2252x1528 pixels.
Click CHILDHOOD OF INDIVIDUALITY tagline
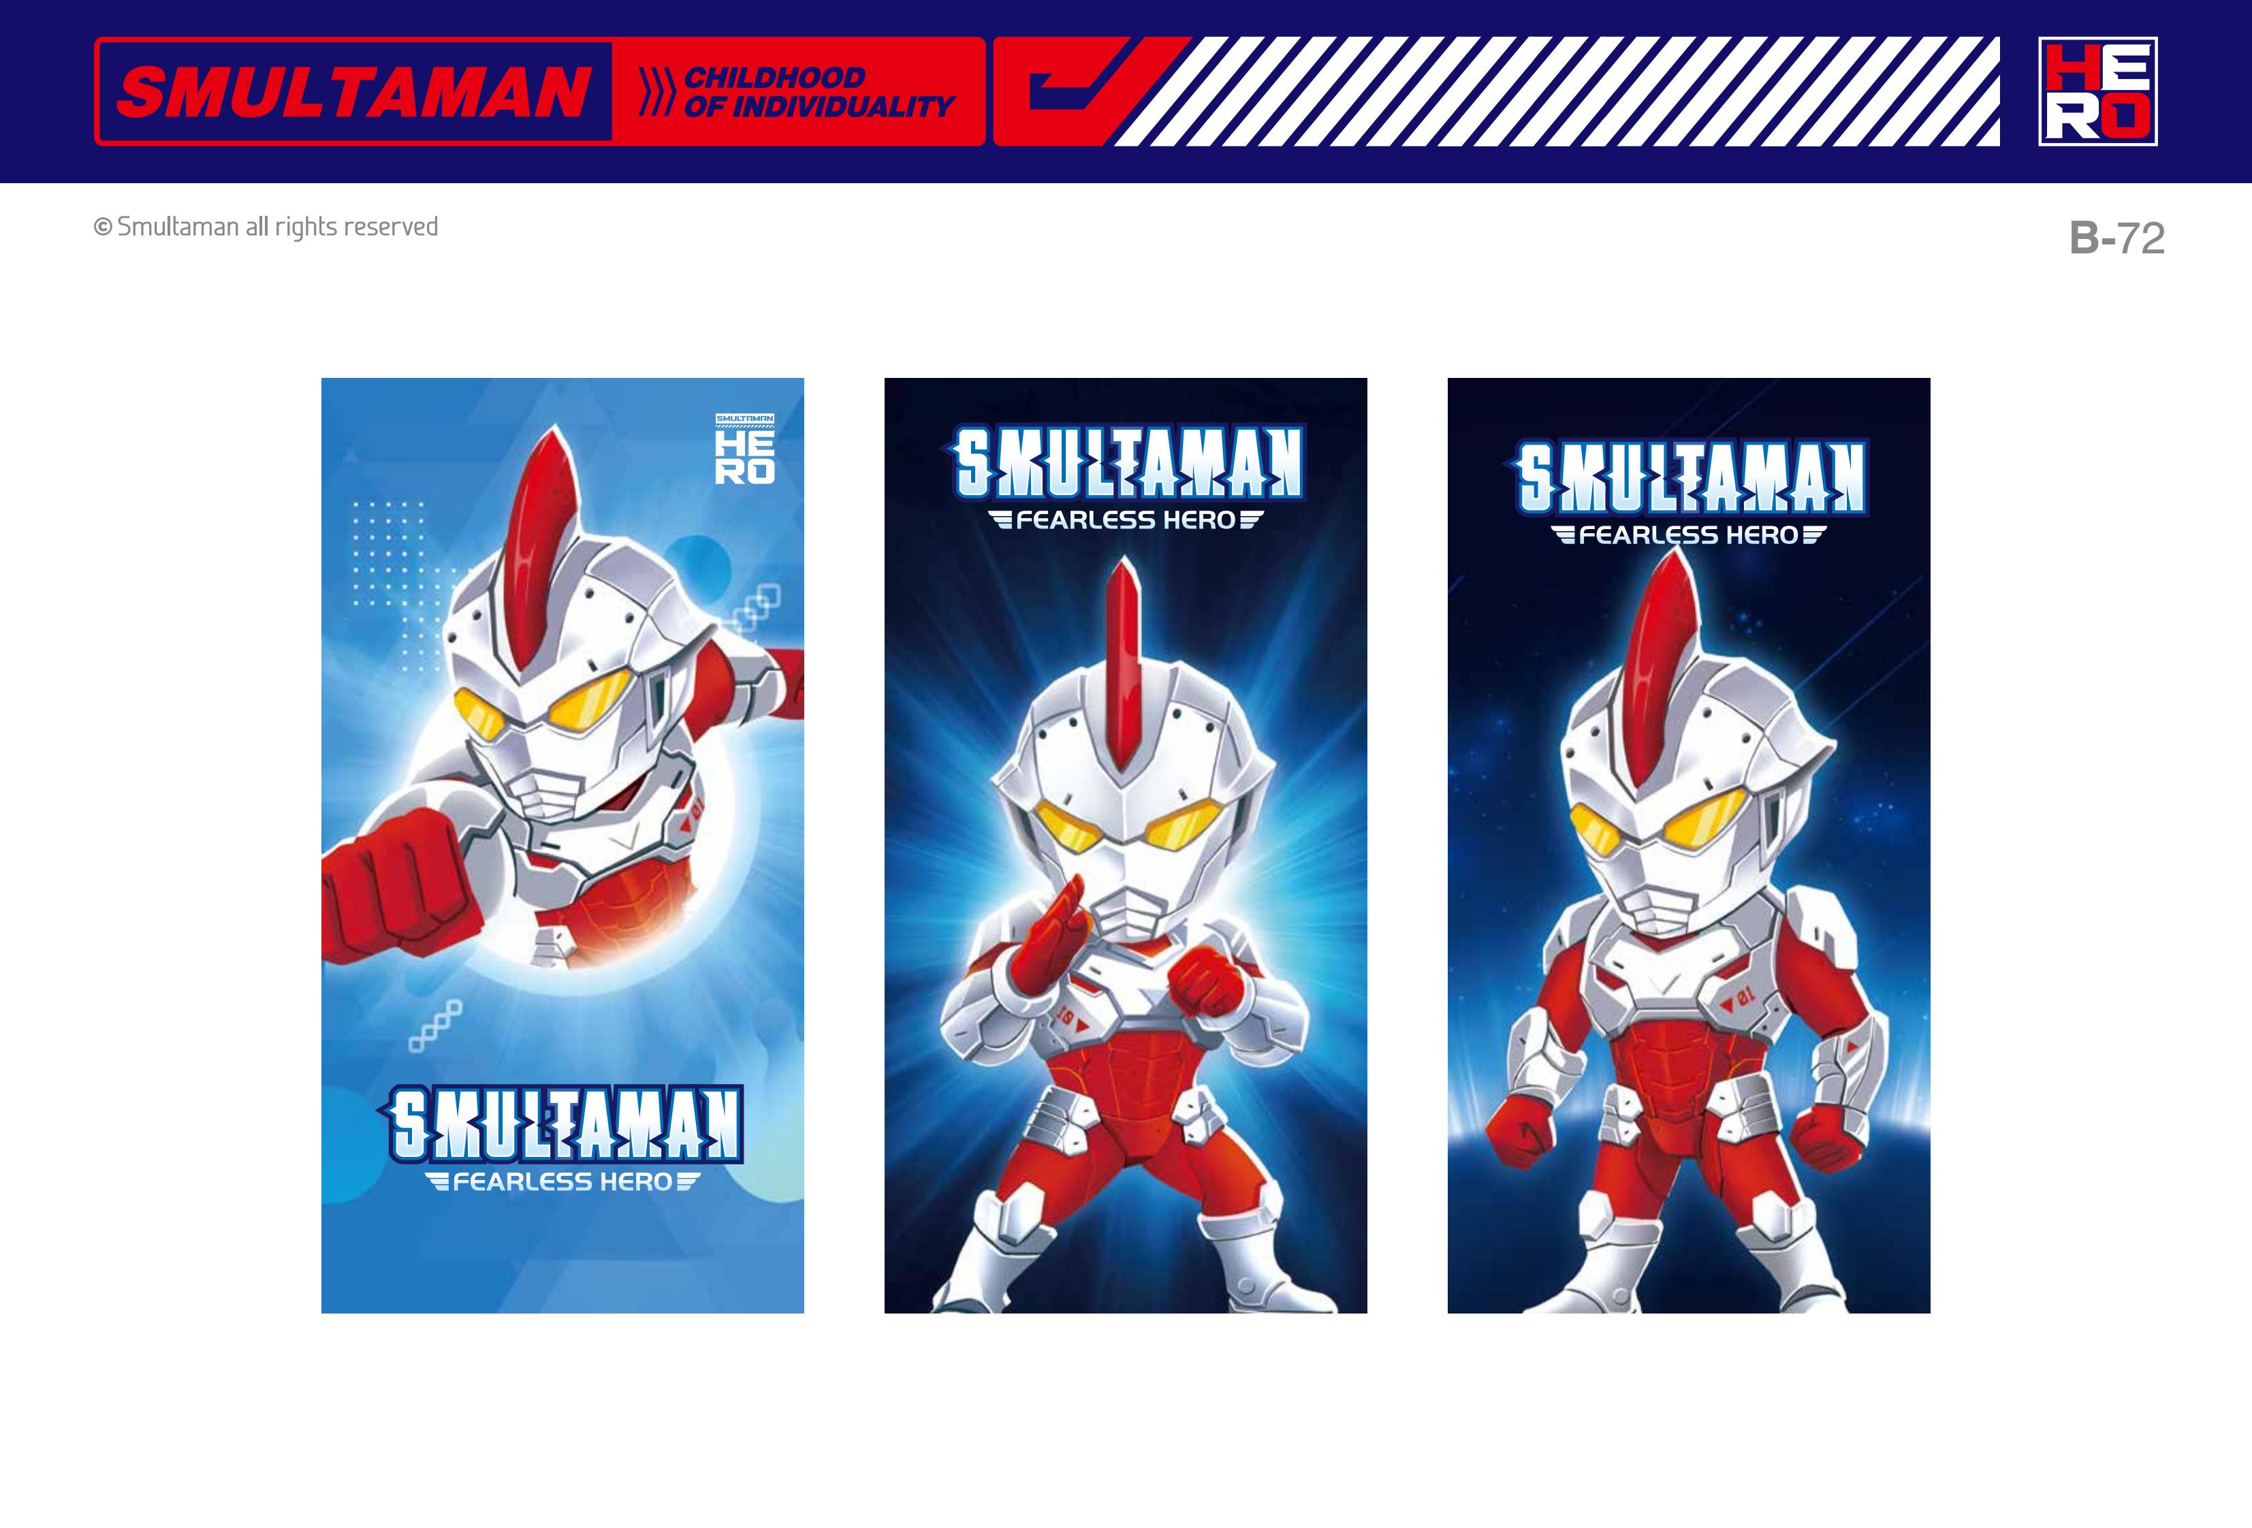coord(819,93)
